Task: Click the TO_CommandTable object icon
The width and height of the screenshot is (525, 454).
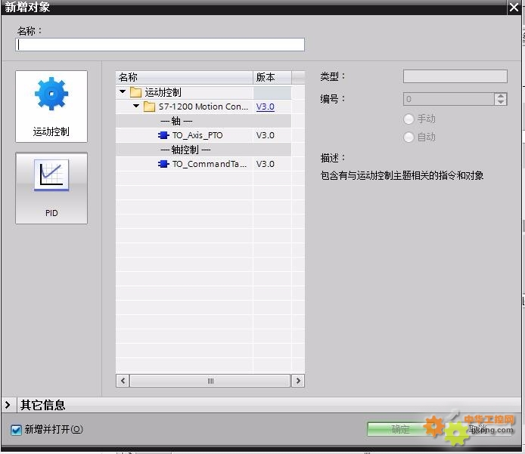Action: (x=163, y=164)
